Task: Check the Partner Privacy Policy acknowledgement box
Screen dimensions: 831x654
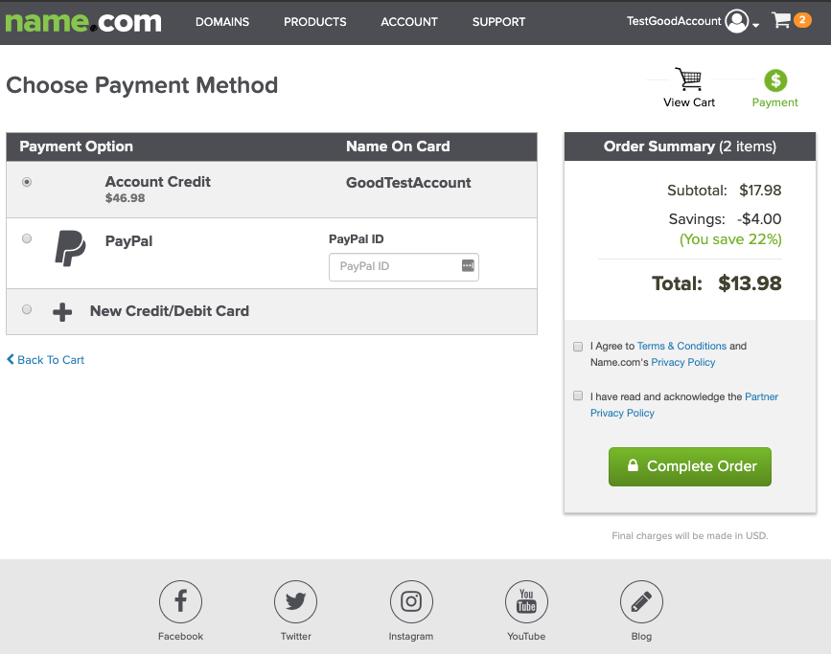Action: (578, 396)
